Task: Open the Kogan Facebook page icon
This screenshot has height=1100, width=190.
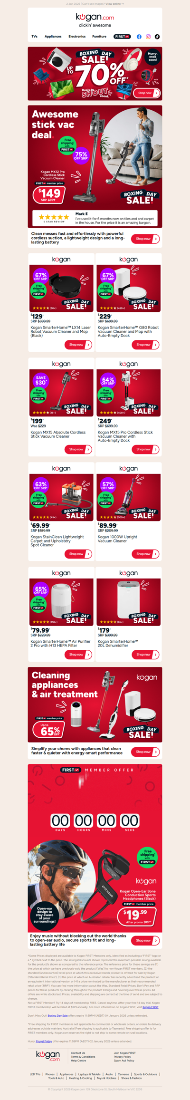Action: tap(139, 37)
